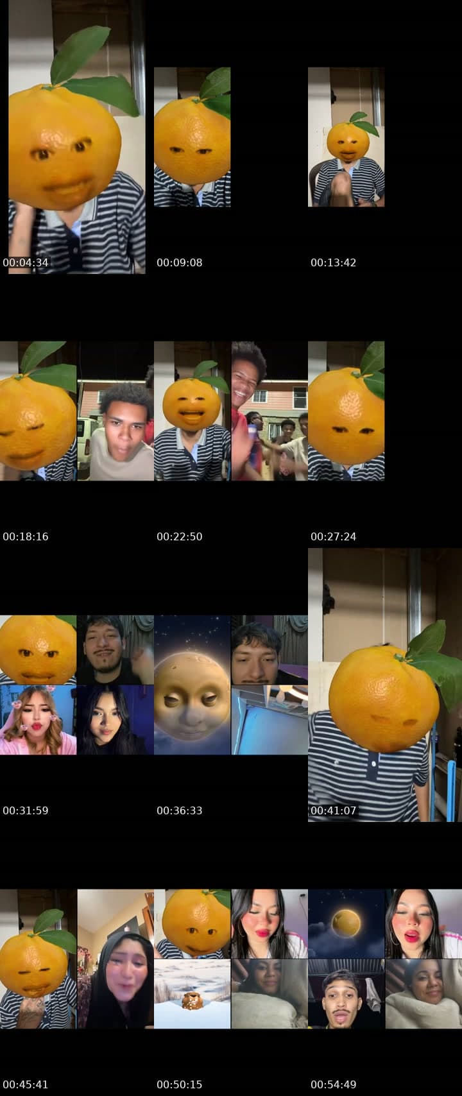Click the 00:50:15 timestamp label

(x=180, y=1084)
